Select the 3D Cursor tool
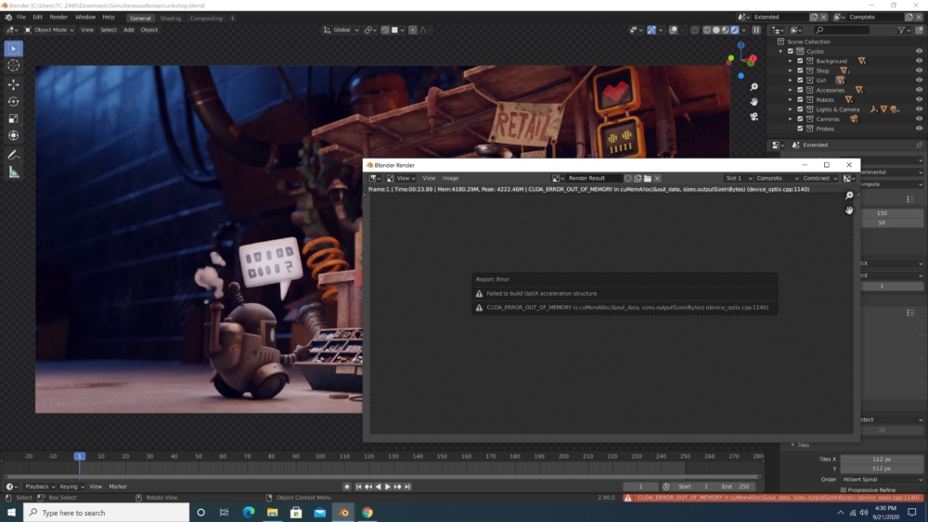 (x=14, y=66)
